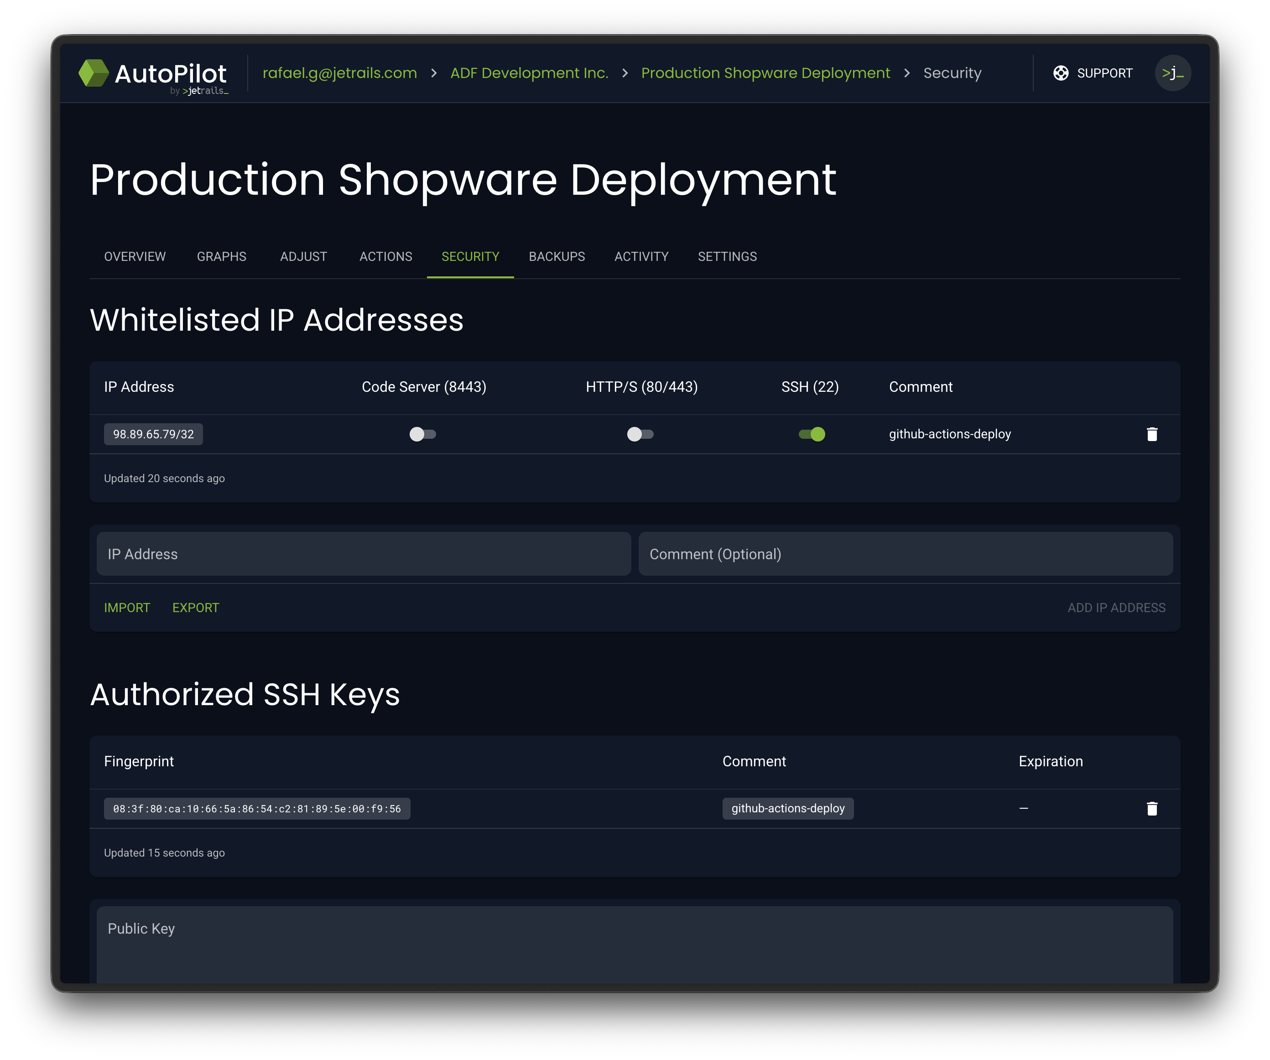Open Production Shopware Deployment breadcrumb link
This screenshot has width=1270, height=1060.
point(765,73)
